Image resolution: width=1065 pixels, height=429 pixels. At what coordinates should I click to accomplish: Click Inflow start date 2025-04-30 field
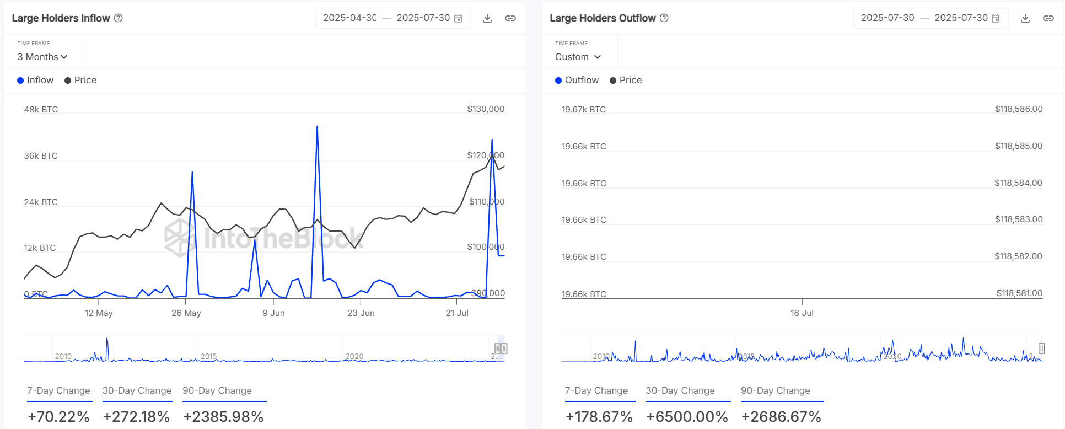point(350,18)
